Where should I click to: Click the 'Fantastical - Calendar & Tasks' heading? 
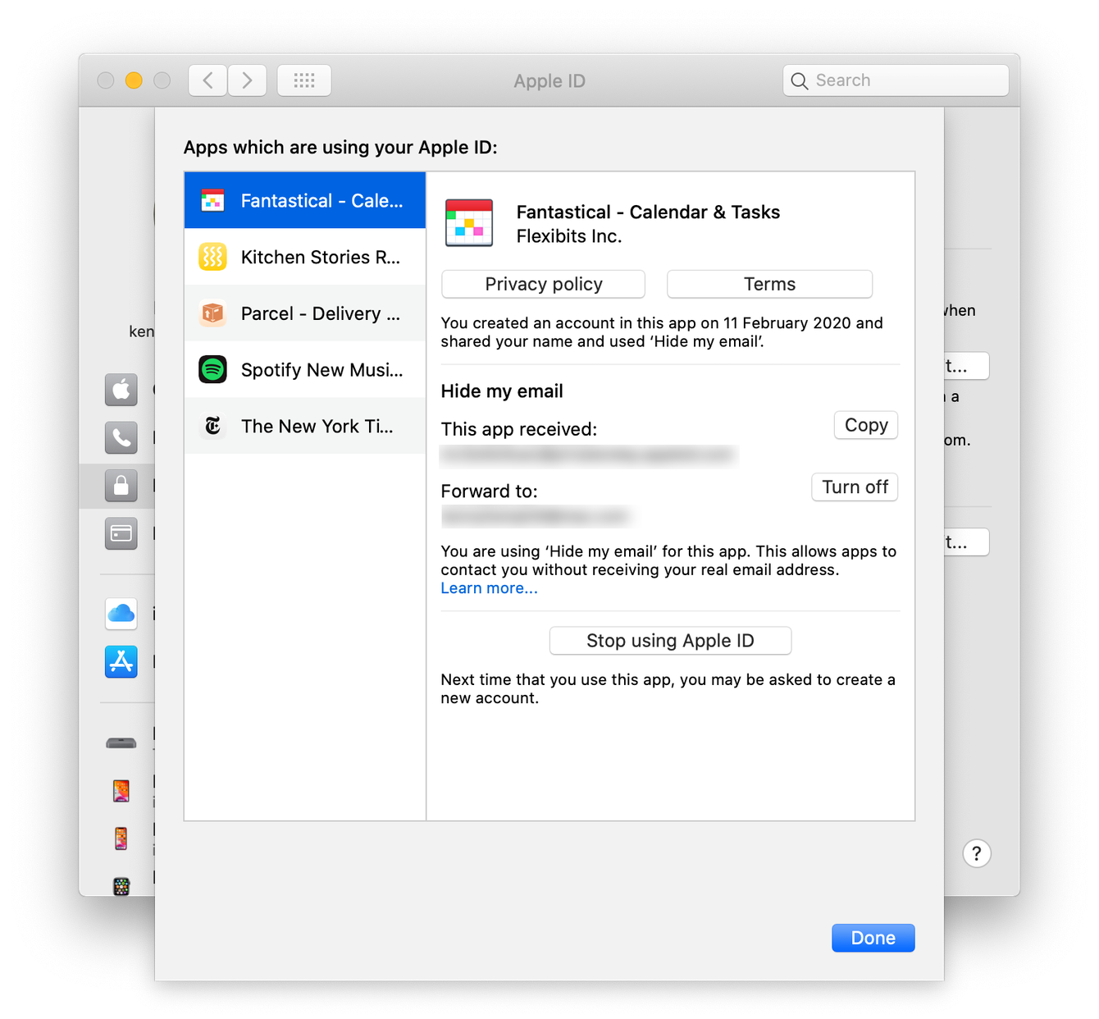[x=648, y=212]
